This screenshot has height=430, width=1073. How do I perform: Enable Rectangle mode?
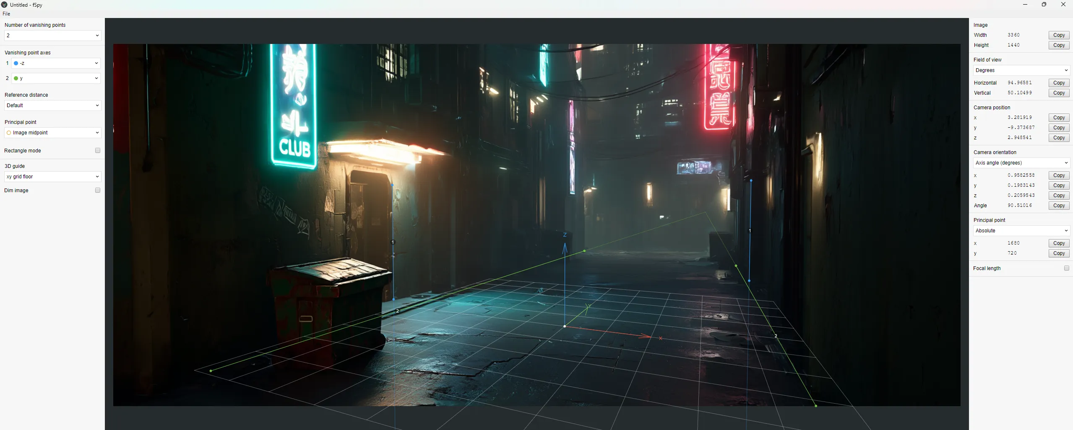(x=98, y=150)
